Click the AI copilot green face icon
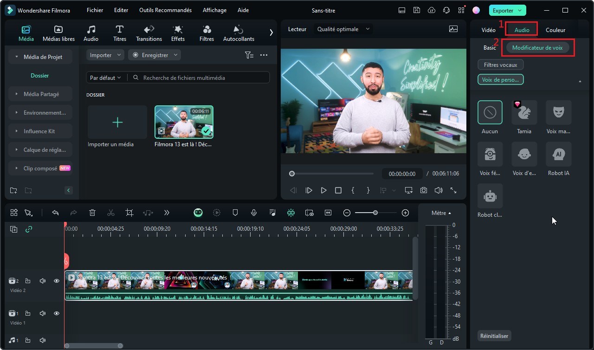The height and width of the screenshot is (350, 594). pos(198,213)
